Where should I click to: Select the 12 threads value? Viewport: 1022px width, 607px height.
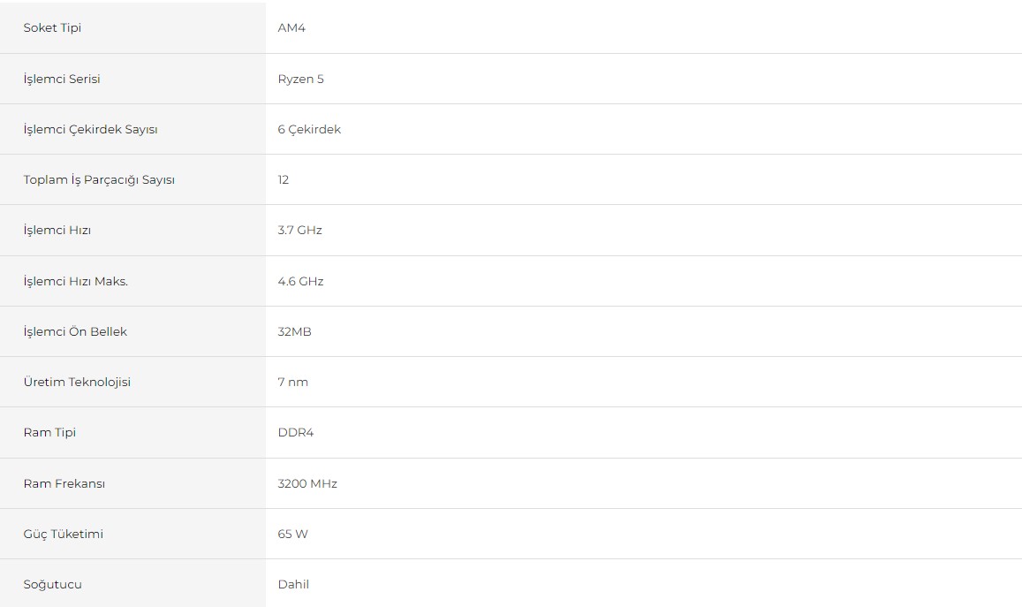click(x=284, y=180)
